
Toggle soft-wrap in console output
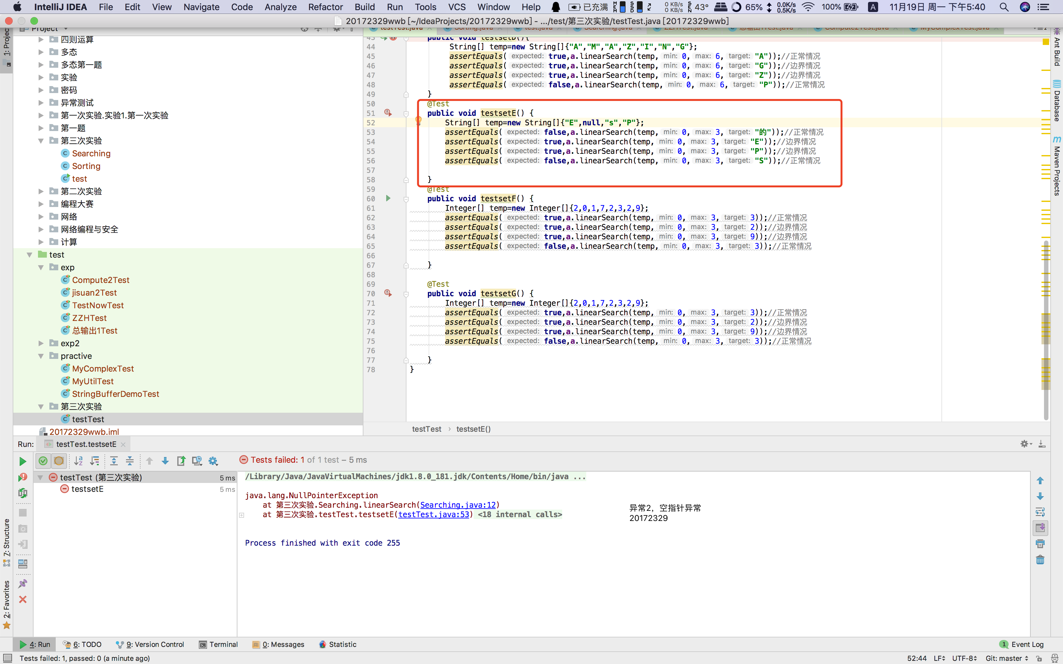[1040, 512]
